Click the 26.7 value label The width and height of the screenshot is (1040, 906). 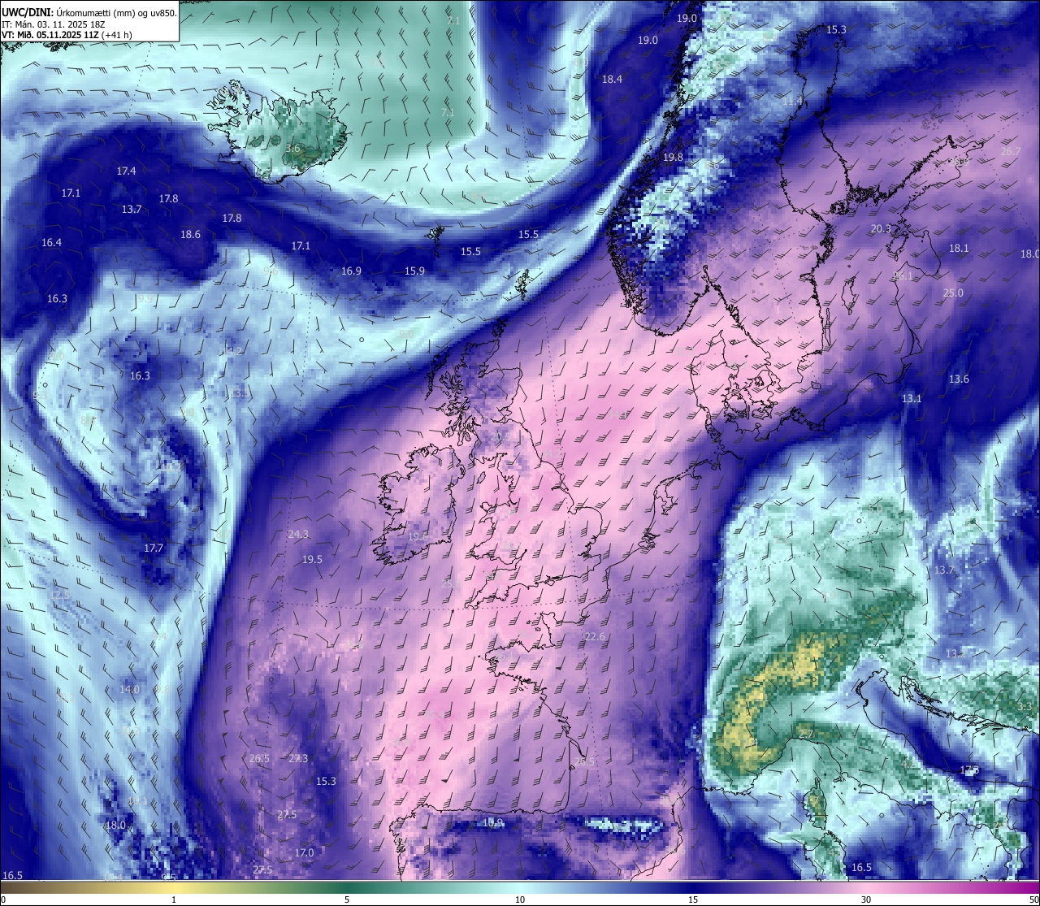click(1010, 152)
